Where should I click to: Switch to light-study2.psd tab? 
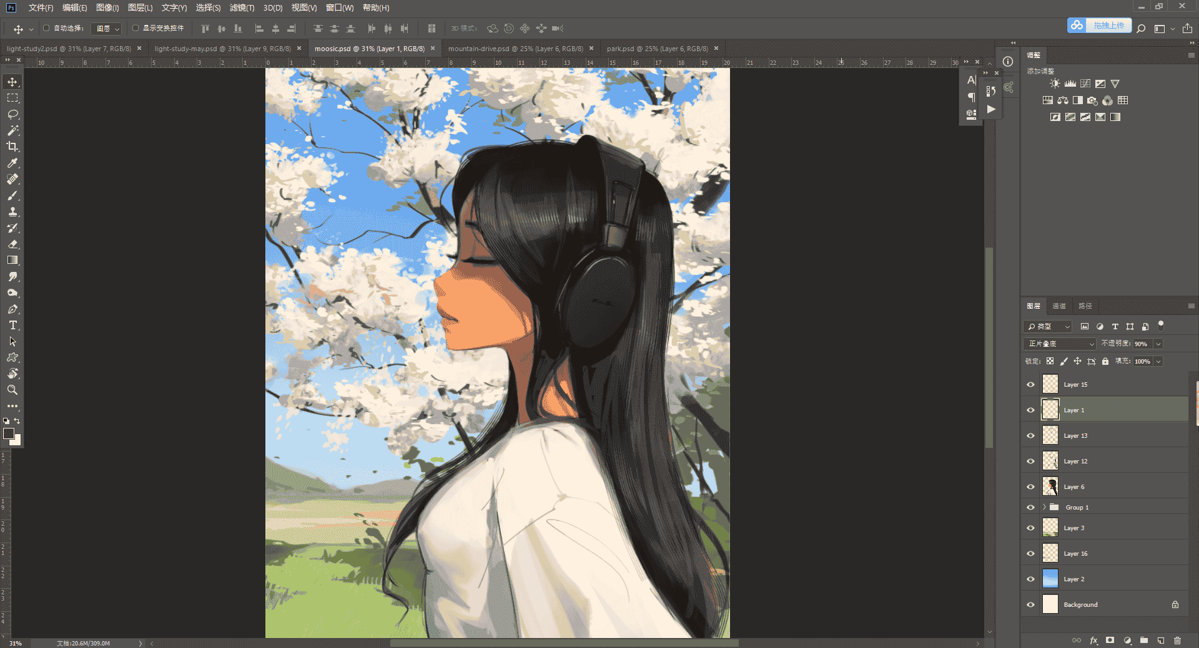pos(69,49)
